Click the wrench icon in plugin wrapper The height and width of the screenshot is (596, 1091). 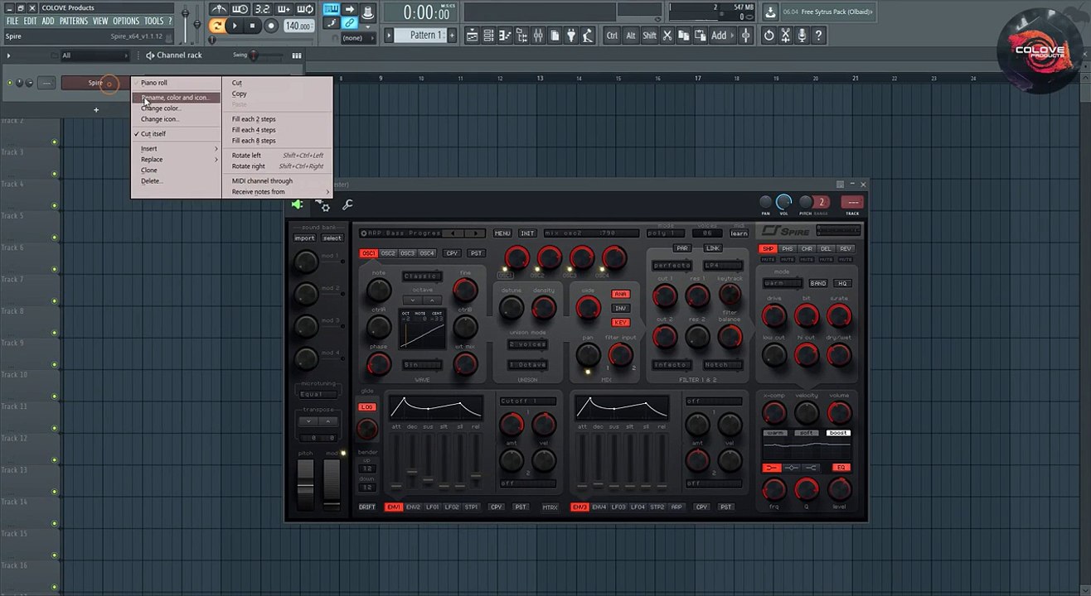point(347,204)
